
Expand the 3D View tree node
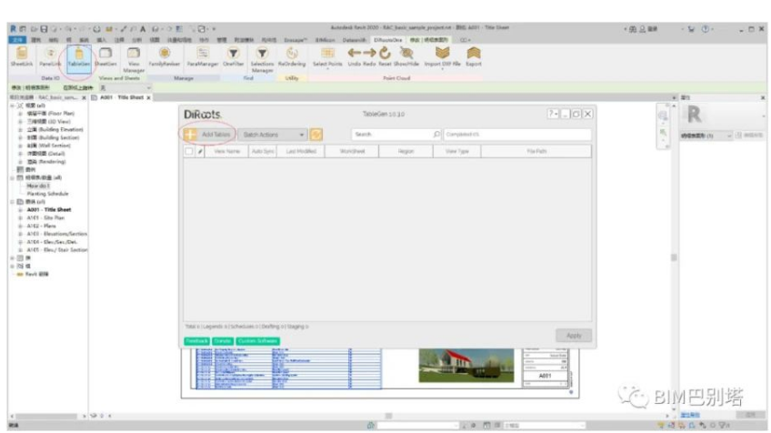[20, 122]
